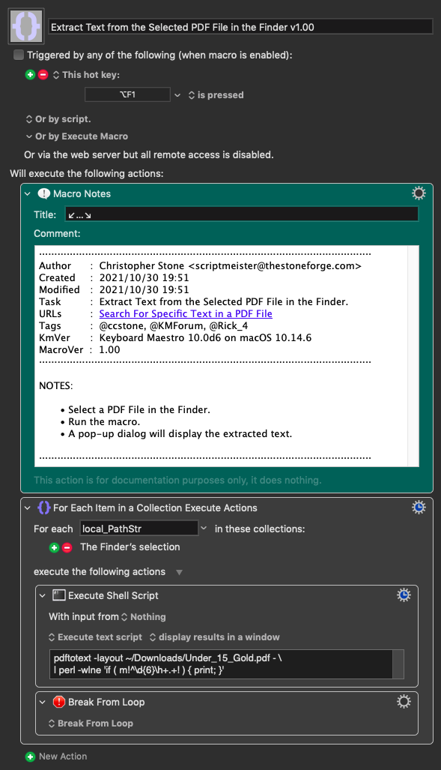Open gear menu of For Each action

coord(419,508)
